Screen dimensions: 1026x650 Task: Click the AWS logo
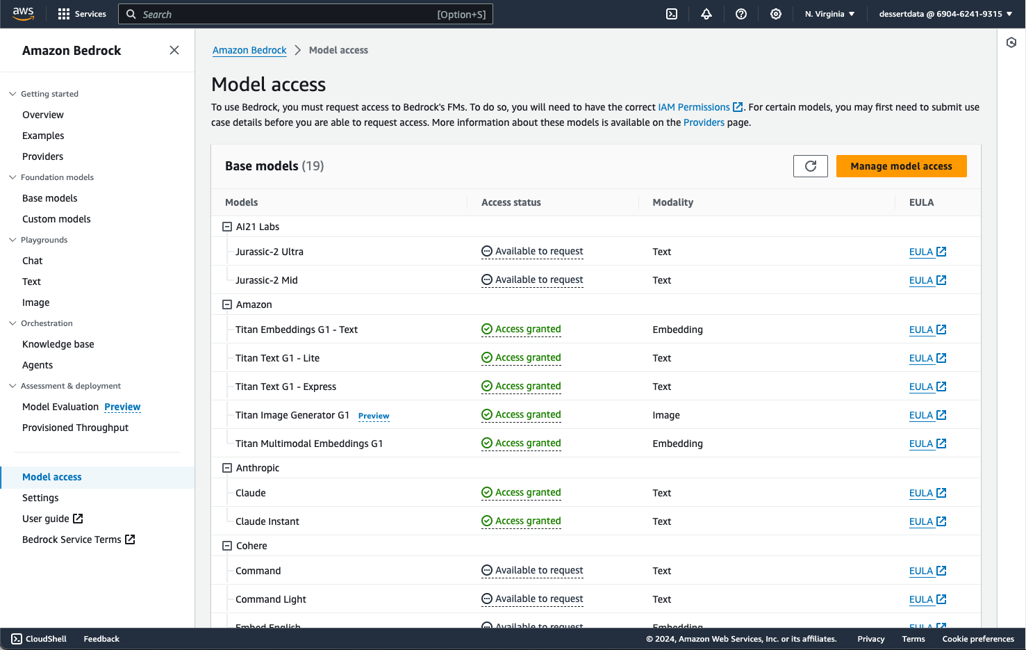pyautogui.click(x=23, y=14)
